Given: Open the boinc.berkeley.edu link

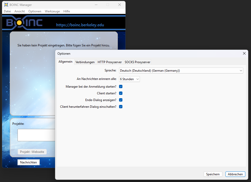Looking at the screenshot, I should tap(80, 25).
